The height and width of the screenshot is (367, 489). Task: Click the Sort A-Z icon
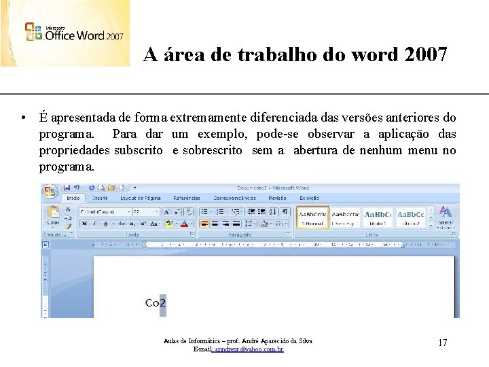click(272, 212)
